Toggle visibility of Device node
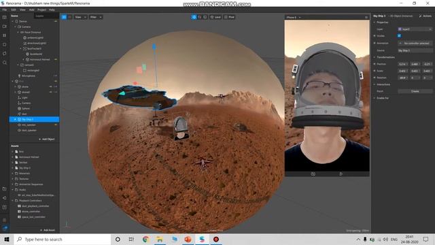Screen dimensions: 435x245 (56, 21)
